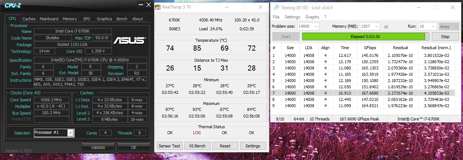The height and width of the screenshot is (160, 463).
Task: Click the Multiplier value x 42.0
Action: pos(51,106)
